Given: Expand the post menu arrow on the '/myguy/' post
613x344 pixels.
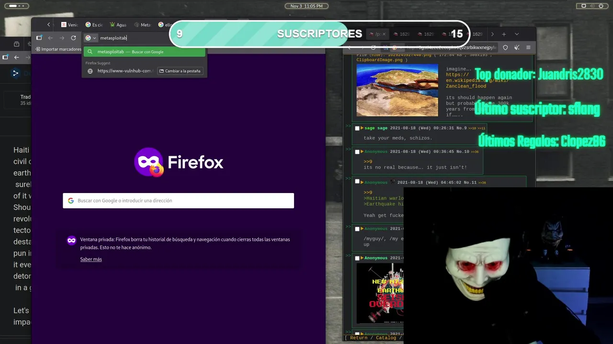Looking at the screenshot, I should [362, 228].
